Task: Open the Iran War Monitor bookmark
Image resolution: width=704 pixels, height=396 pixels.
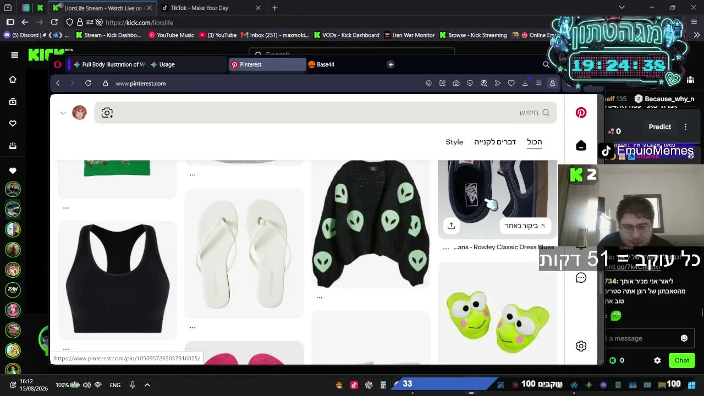Action: pyautogui.click(x=410, y=35)
